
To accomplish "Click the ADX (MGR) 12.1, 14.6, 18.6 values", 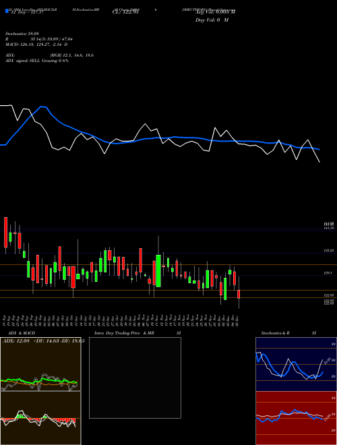I will tap(71, 55).
